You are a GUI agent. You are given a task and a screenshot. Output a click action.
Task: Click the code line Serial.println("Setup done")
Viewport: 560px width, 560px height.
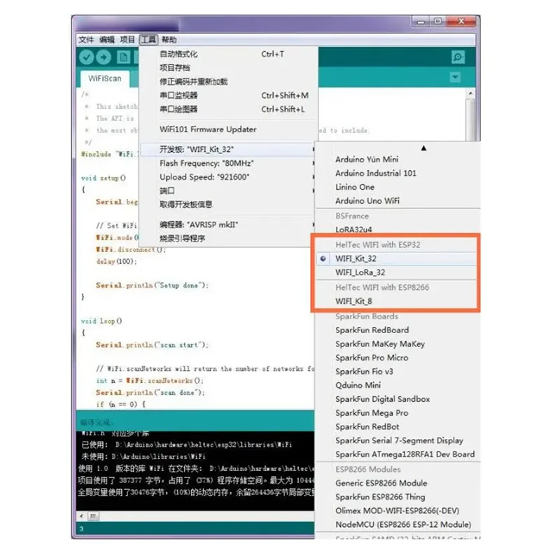152,286
